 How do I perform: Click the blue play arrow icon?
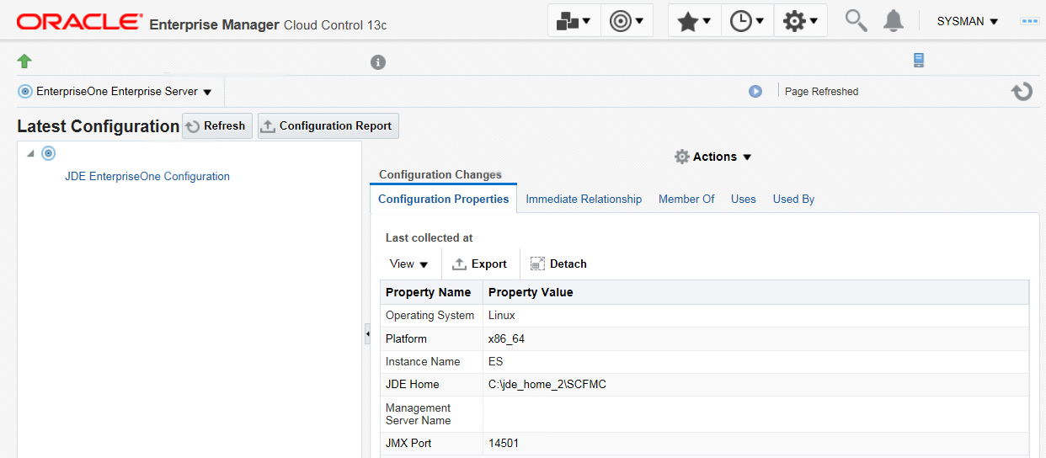[x=755, y=91]
